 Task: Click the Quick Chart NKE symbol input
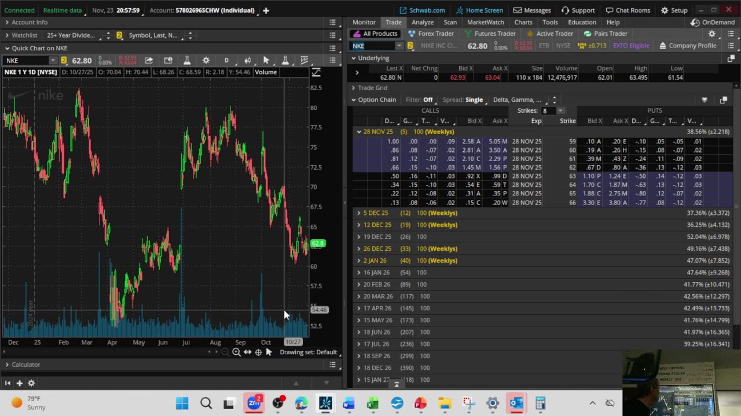27,61
